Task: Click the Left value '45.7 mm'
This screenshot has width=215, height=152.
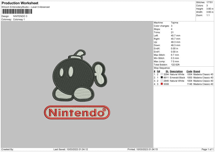Action: [x=176, y=35]
